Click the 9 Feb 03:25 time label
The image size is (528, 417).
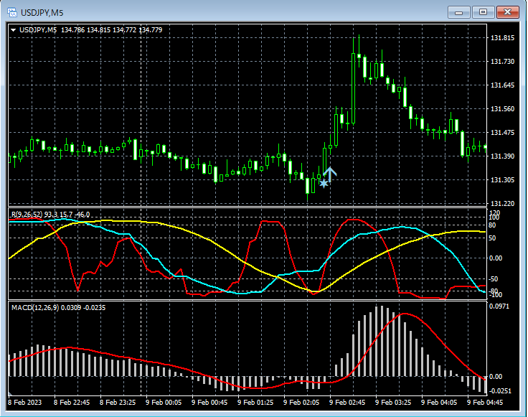(x=393, y=403)
